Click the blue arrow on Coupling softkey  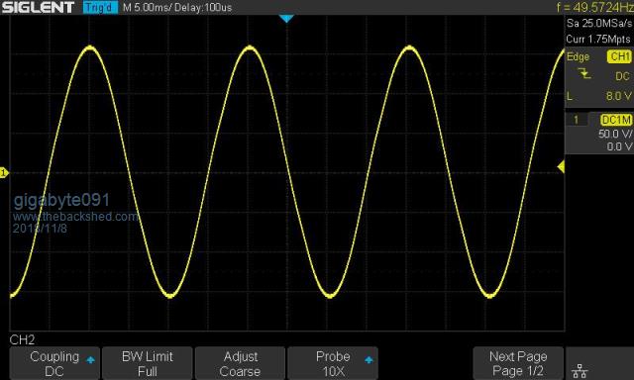(x=90, y=360)
